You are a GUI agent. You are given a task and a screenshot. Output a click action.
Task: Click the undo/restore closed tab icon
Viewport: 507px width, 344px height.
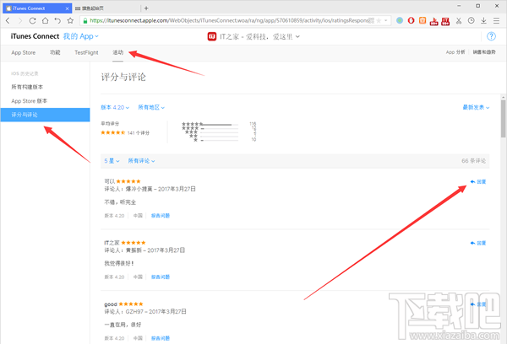tap(57, 20)
